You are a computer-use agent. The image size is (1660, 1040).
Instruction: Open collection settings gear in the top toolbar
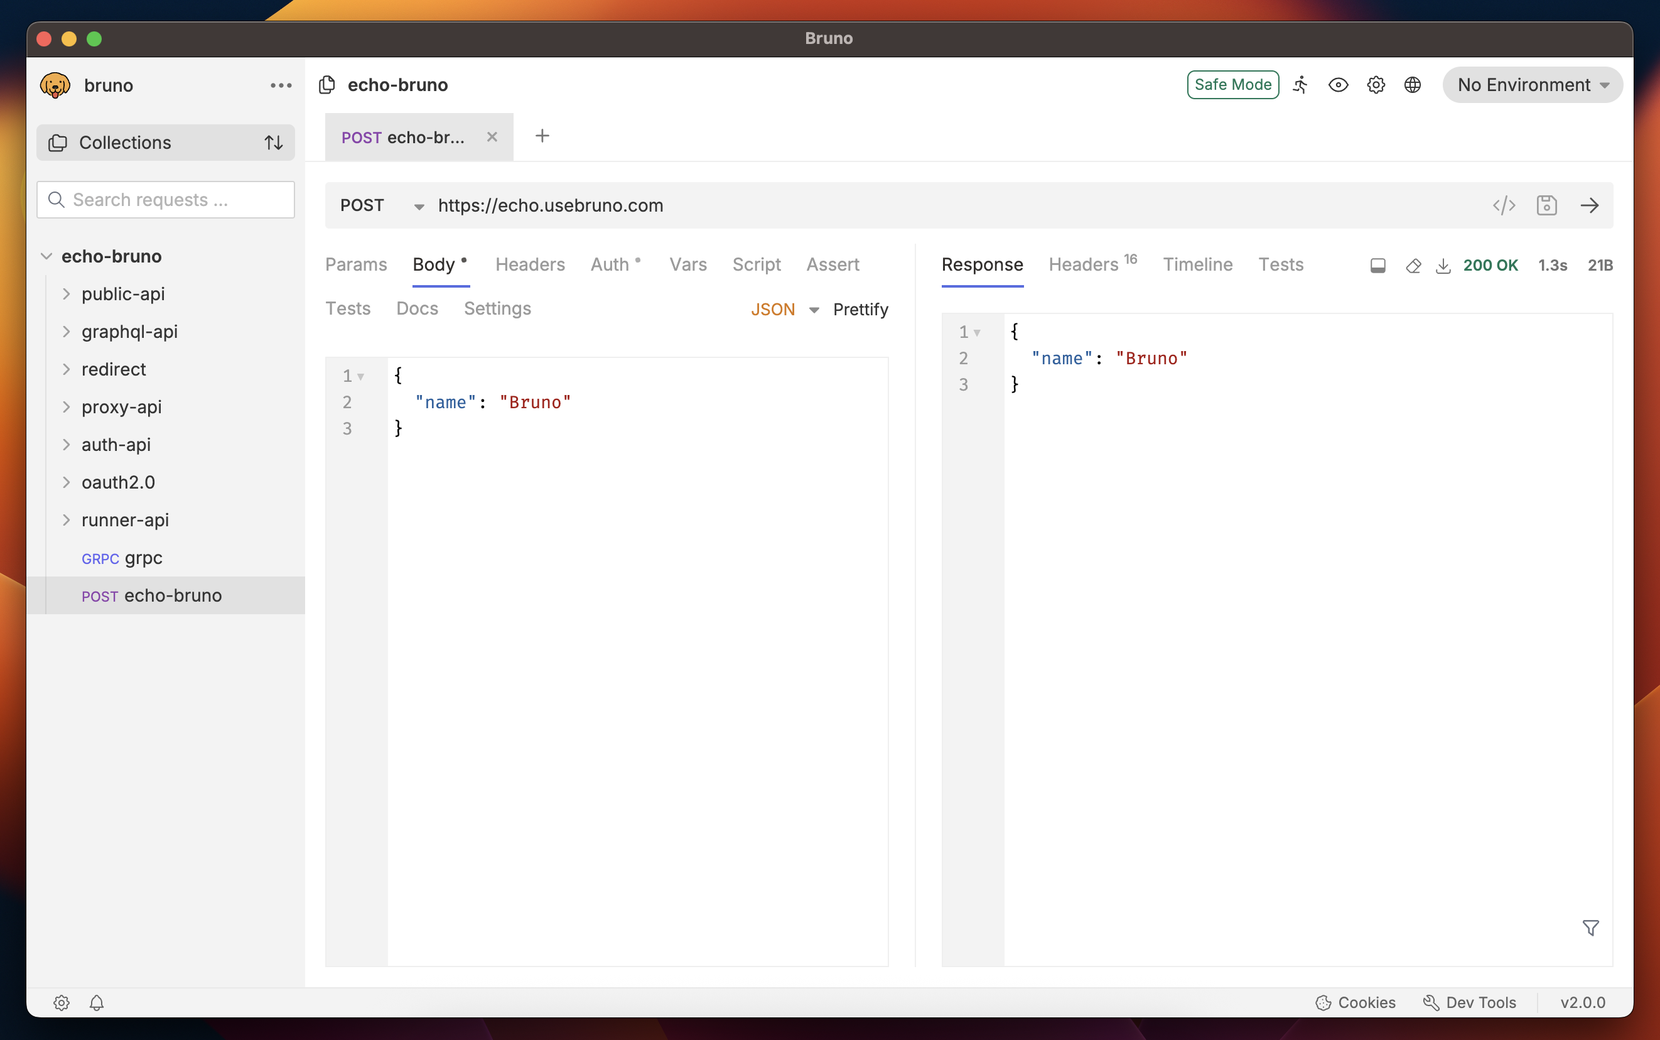(1376, 85)
